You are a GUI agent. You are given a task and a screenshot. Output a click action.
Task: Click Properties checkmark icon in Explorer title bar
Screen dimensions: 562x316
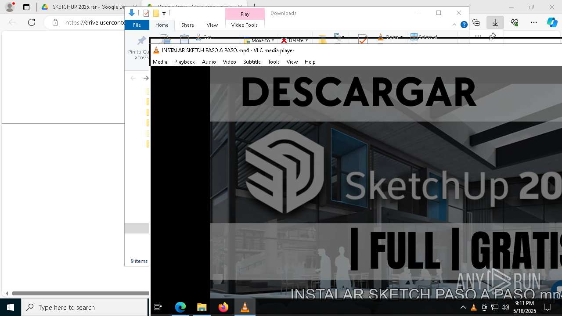pyautogui.click(x=146, y=13)
